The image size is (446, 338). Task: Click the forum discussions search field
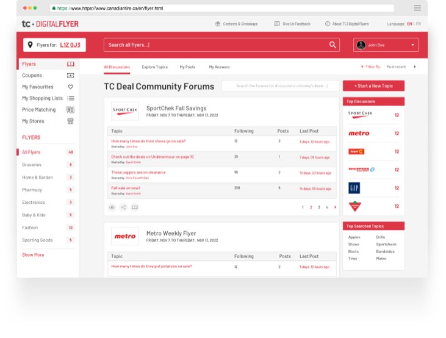pyautogui.click(x=280, y=86)
